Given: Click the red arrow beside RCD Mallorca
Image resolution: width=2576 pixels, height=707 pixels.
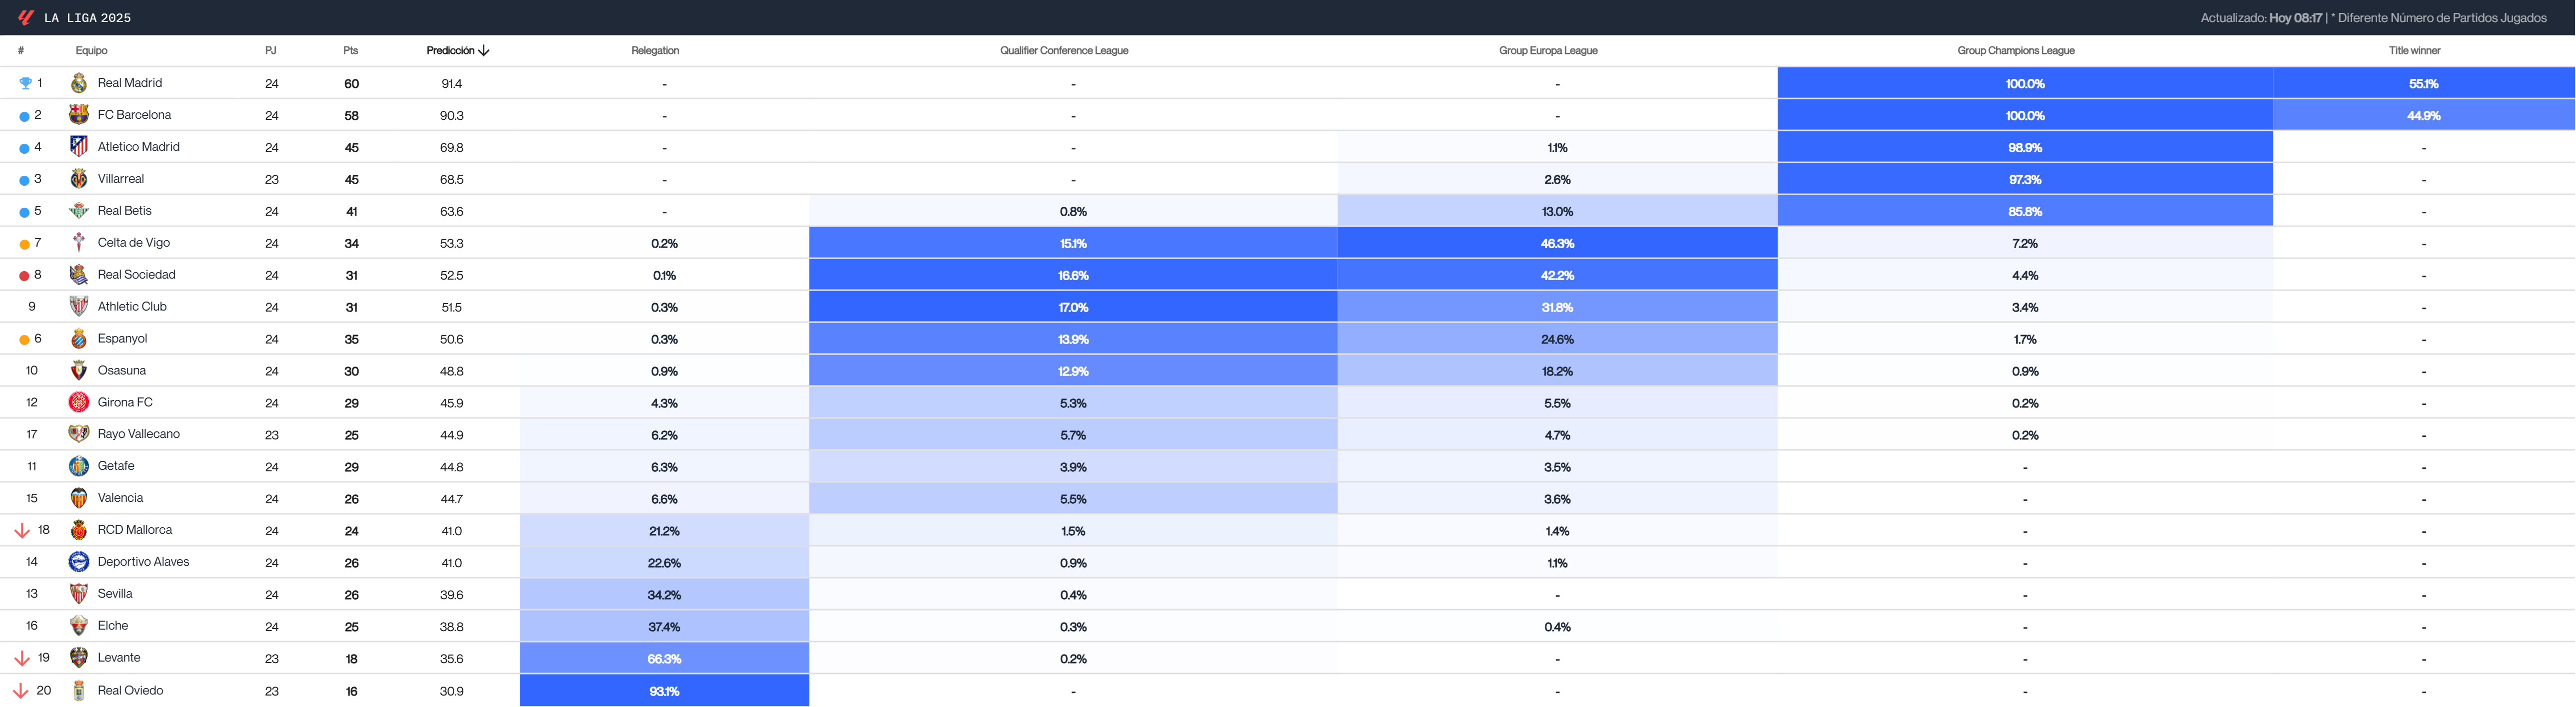Looking at the screenshot, I should [21, 530].
